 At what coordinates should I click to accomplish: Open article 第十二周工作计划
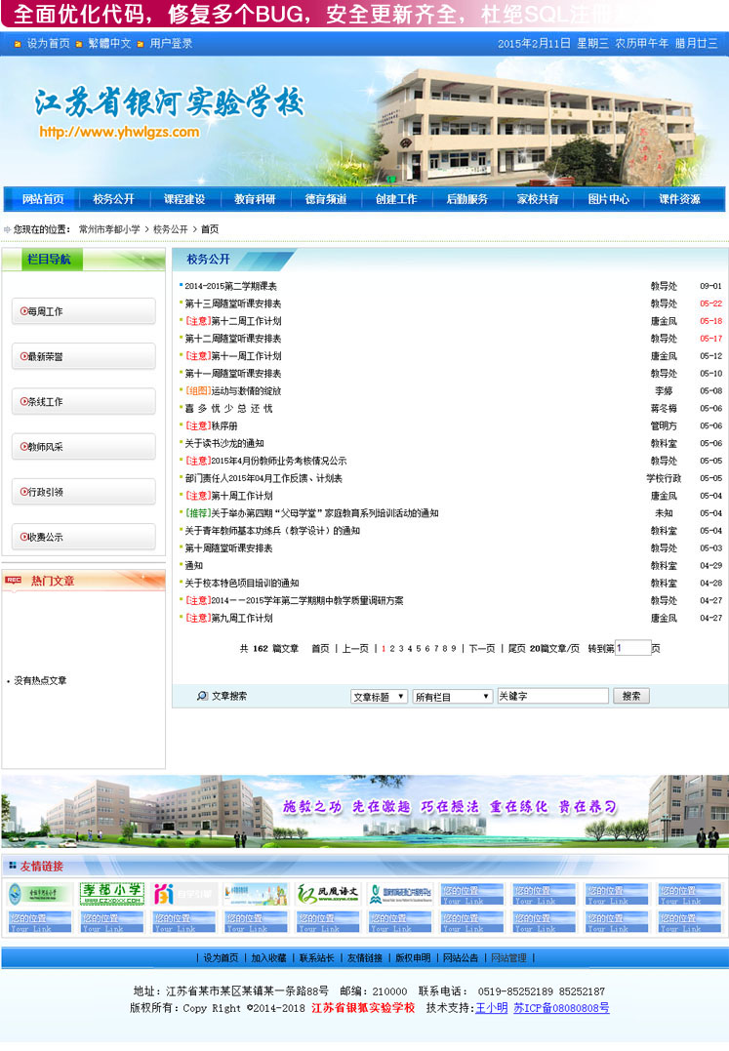(x=246, y=321)
